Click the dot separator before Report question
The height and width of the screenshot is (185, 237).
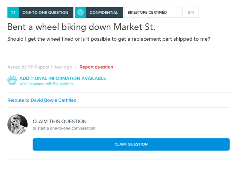[x=76, y=67]
